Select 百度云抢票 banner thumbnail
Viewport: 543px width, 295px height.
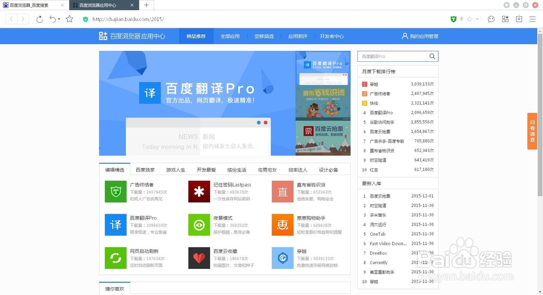click(x=323, y=138)
